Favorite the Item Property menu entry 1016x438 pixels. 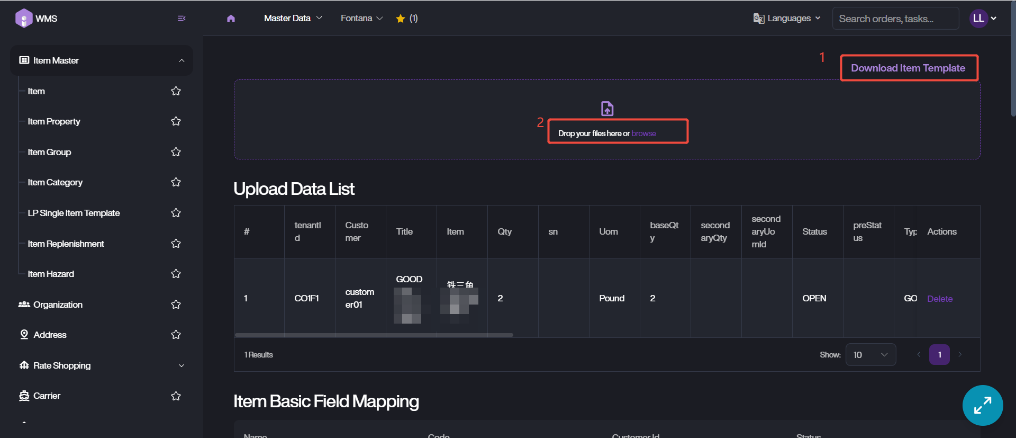click(x=176, y=121)
